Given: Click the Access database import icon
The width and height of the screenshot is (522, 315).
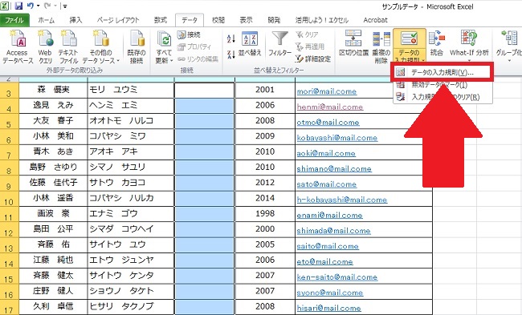Looking at the screenshot, I should (x=18, y=47).
